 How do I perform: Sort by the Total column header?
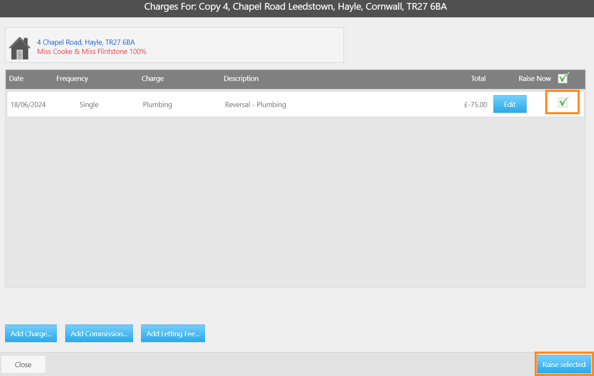478,78
